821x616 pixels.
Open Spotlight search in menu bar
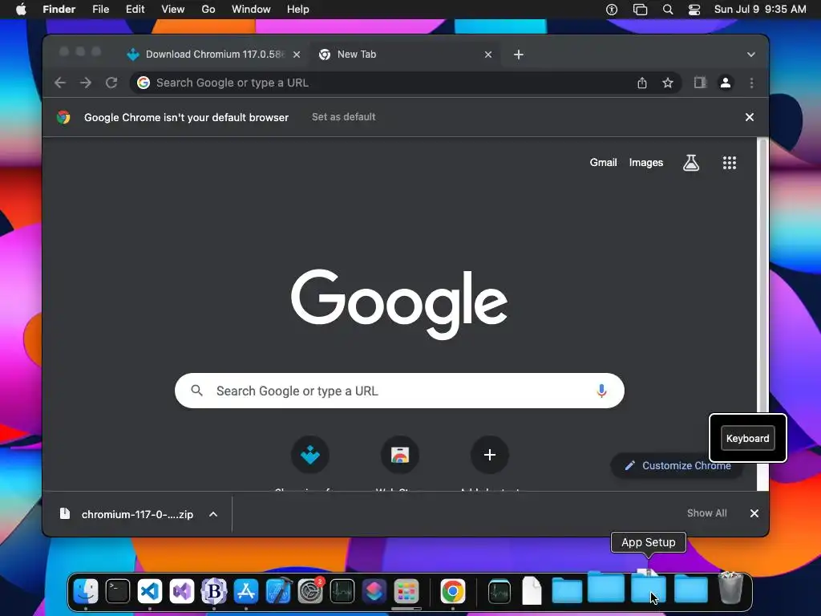point(668,10)
